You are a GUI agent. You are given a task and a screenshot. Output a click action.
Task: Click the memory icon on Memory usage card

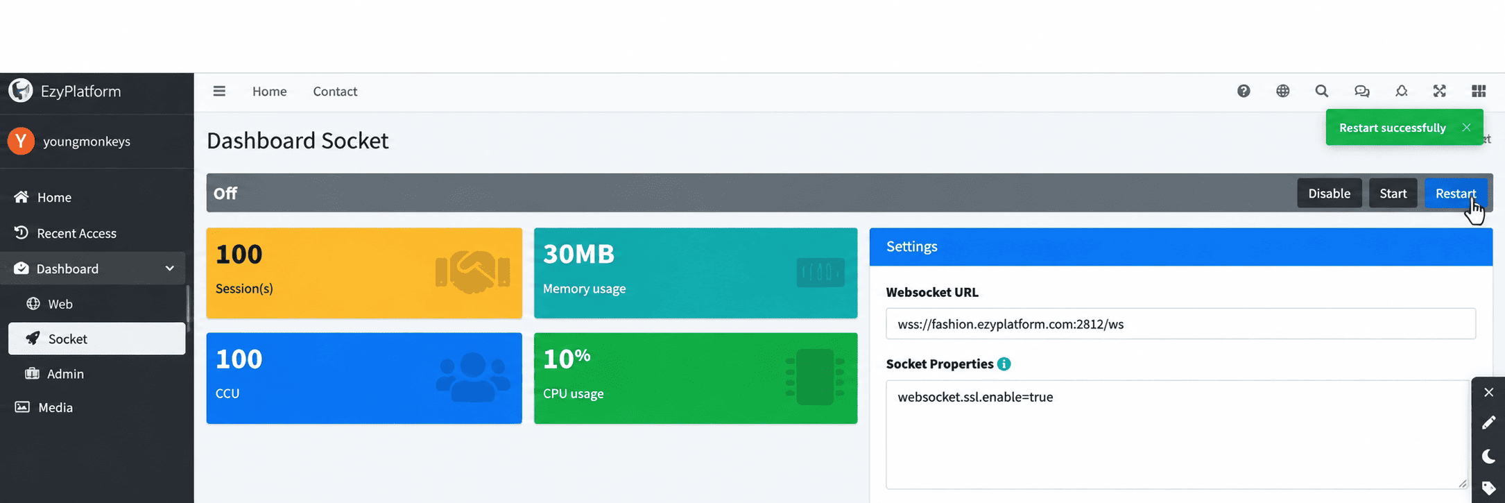click(x=820, y=272)
